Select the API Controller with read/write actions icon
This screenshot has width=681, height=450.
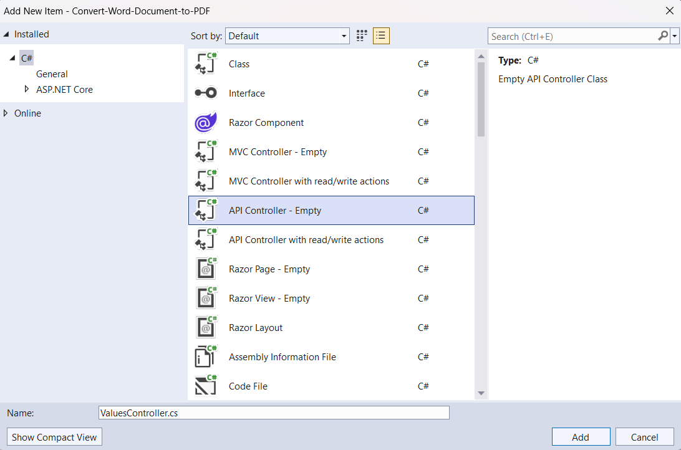coord(206,239)
